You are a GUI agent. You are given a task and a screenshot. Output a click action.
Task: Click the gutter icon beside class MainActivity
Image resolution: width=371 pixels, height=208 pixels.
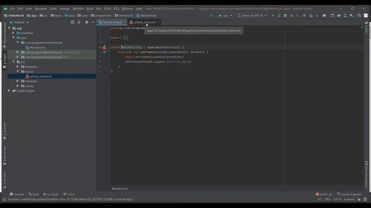104,47
